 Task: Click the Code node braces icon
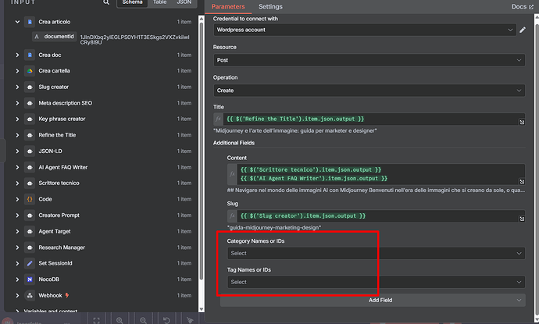(x=30, y=199)
